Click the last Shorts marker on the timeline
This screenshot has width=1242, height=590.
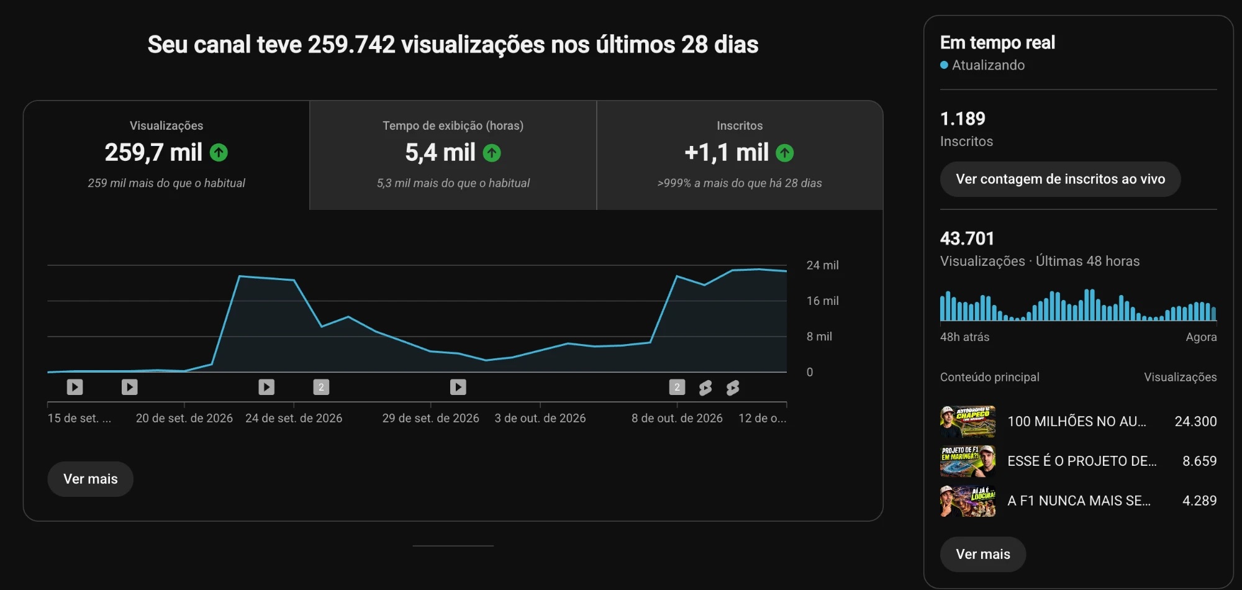point(733,388)
